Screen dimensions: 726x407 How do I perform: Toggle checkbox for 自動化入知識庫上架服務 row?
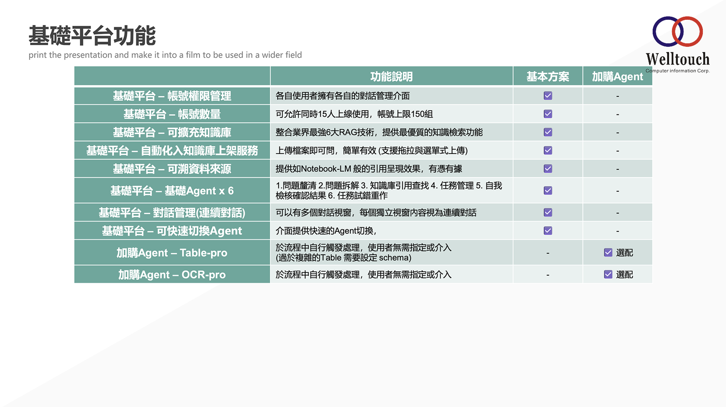click(x=547, y=150)
